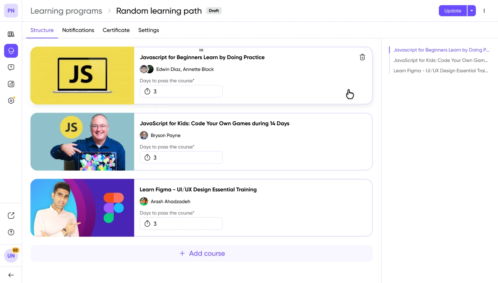498x283 pixels.
Task: Click days field for Learn Figma course
Action: 181,224
